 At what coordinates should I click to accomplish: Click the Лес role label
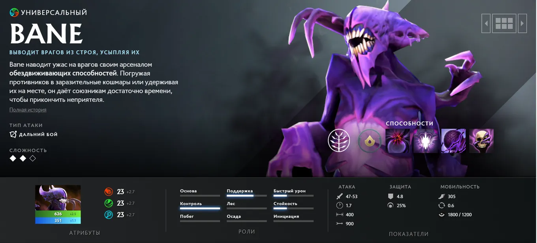click(x=231, y=204)
